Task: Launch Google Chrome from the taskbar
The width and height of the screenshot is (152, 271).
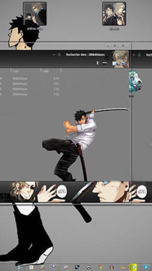Action: [100, 267]
